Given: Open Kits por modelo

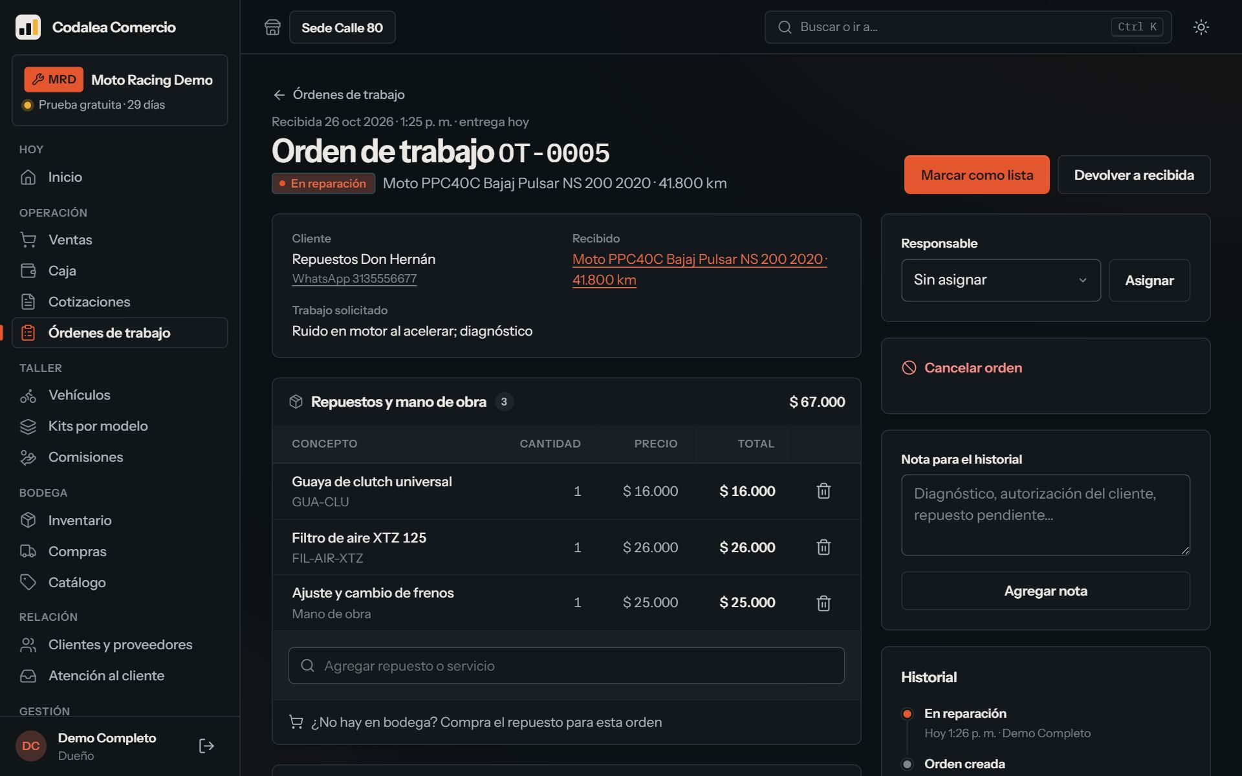Looking at the screenshot, I should click(x=120, y=426).
